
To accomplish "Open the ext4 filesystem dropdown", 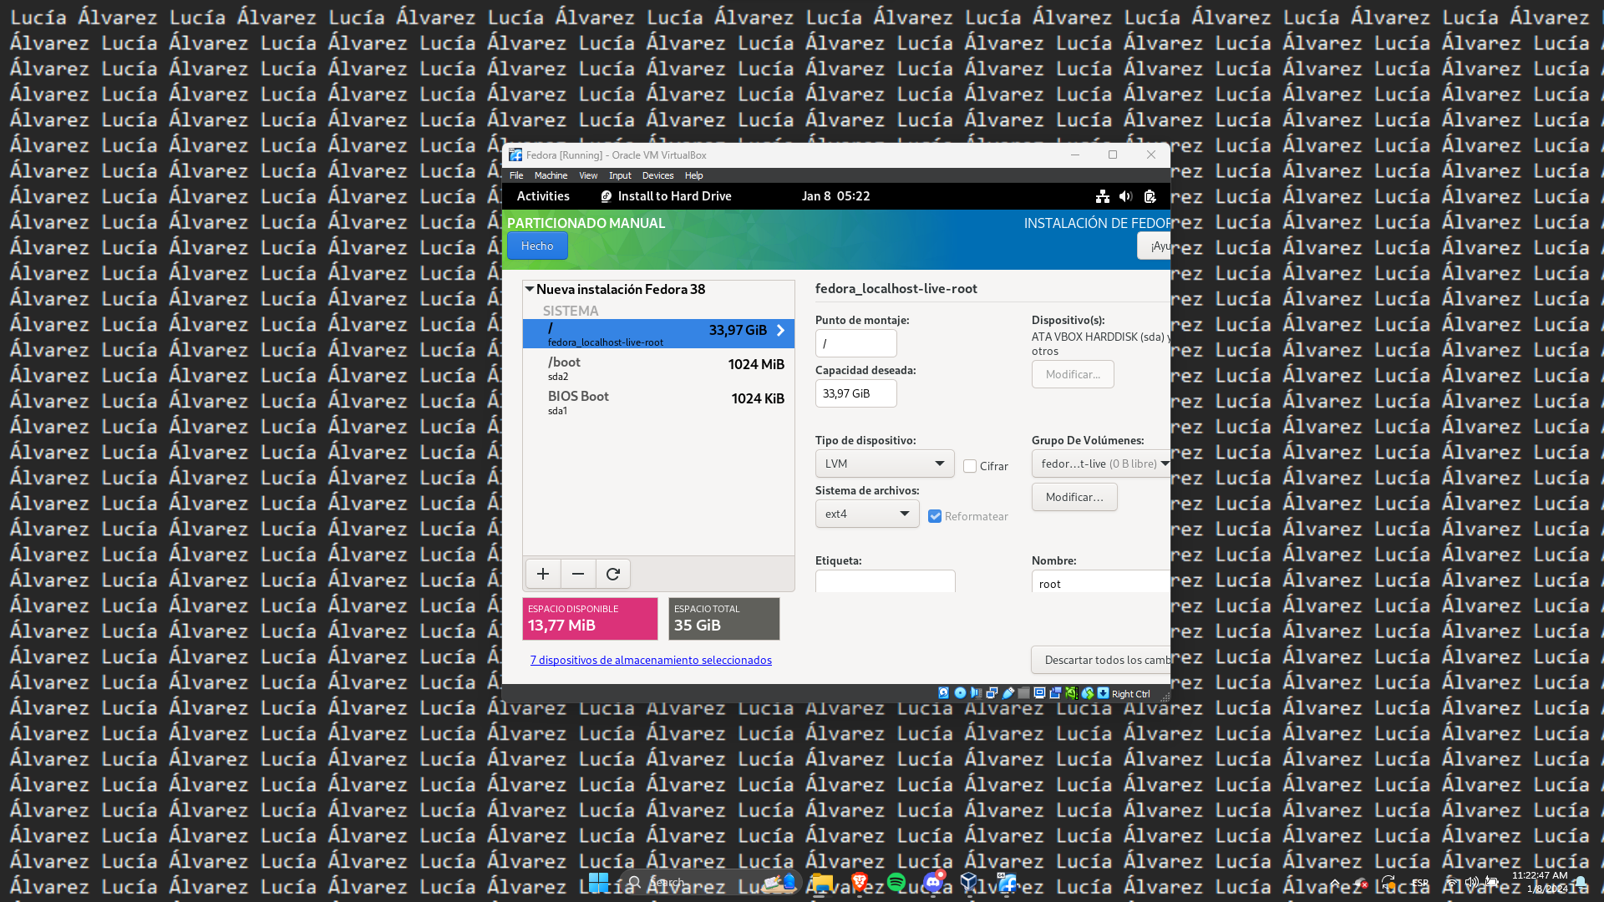I will (x=866, y=514).
